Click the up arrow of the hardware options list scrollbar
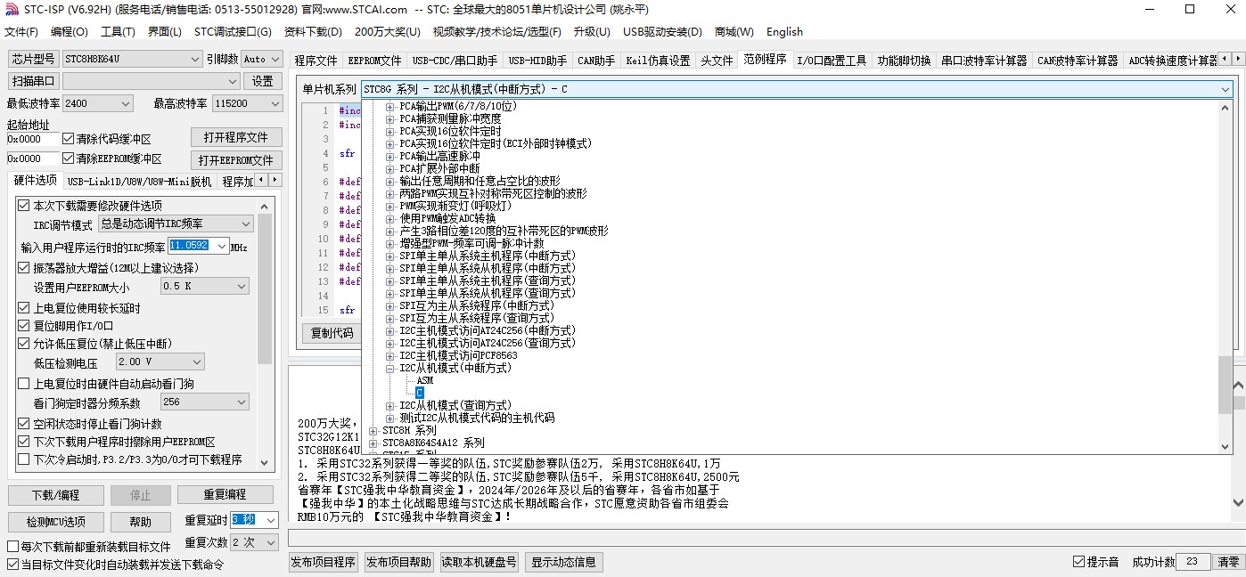 pyautogui.click(x=265, y=205)
